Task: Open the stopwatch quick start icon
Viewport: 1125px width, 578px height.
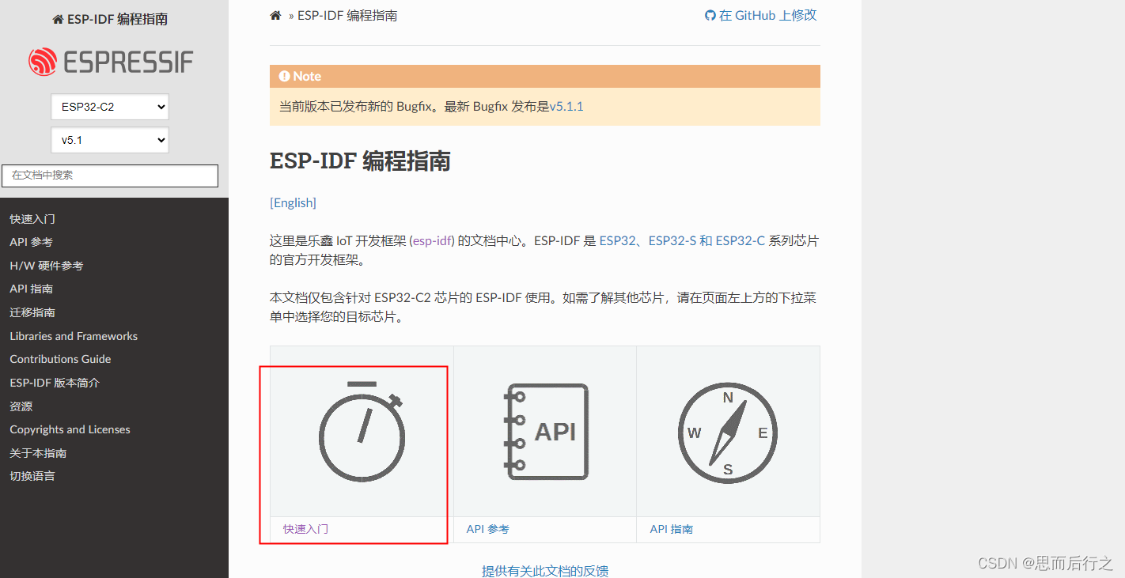Action: point(362,432)
